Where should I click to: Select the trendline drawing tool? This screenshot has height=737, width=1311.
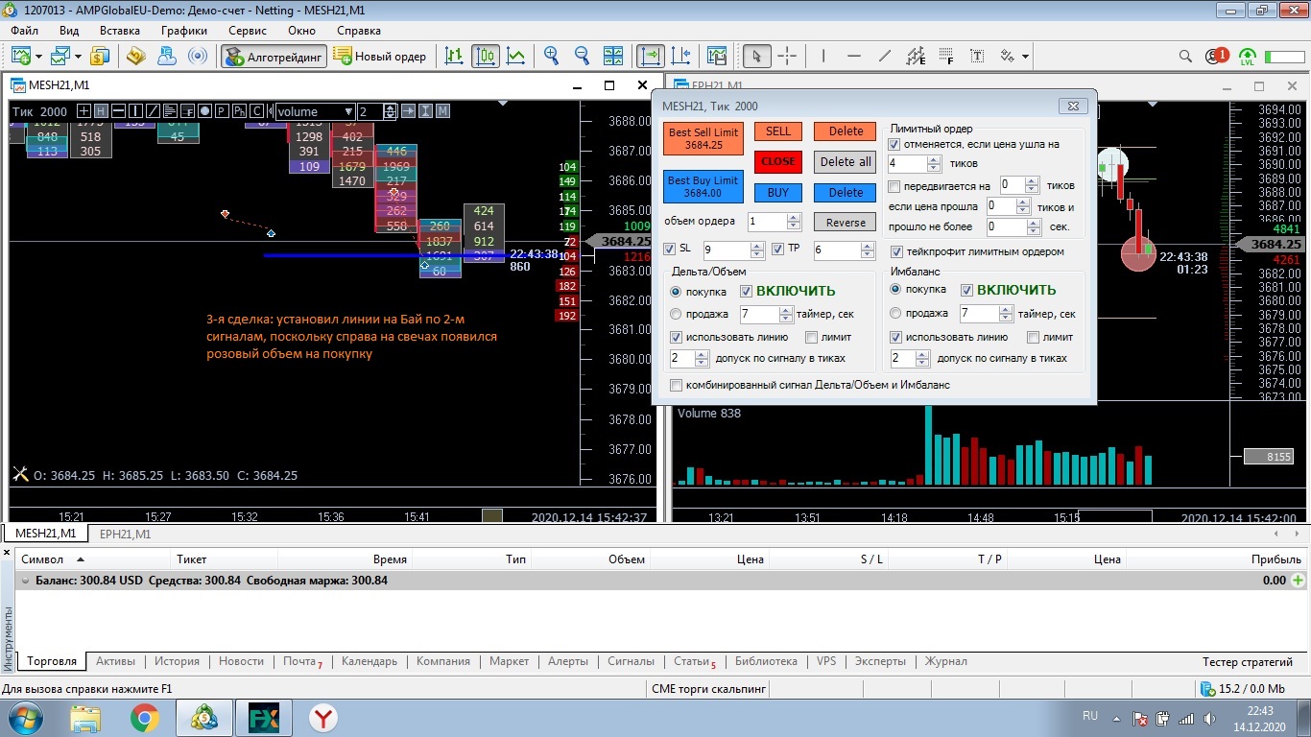885,56
